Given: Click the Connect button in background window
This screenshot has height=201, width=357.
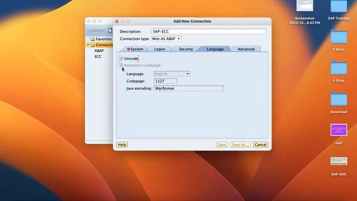Looking at the screenshot, I should (x=96, y=30).
